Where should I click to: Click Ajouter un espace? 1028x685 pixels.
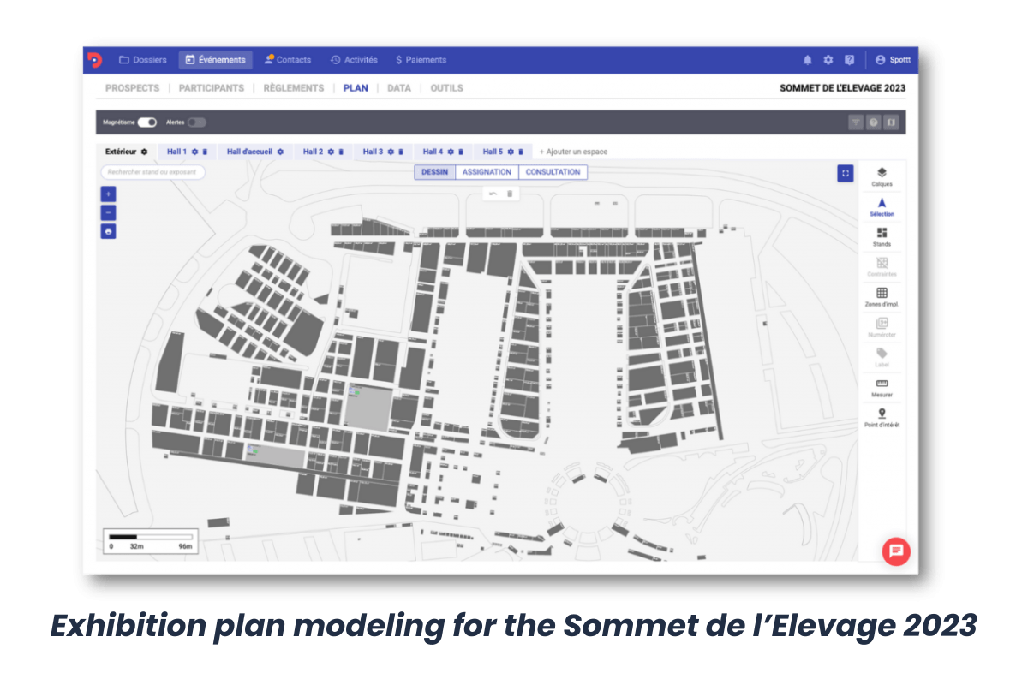coord(573,152)
